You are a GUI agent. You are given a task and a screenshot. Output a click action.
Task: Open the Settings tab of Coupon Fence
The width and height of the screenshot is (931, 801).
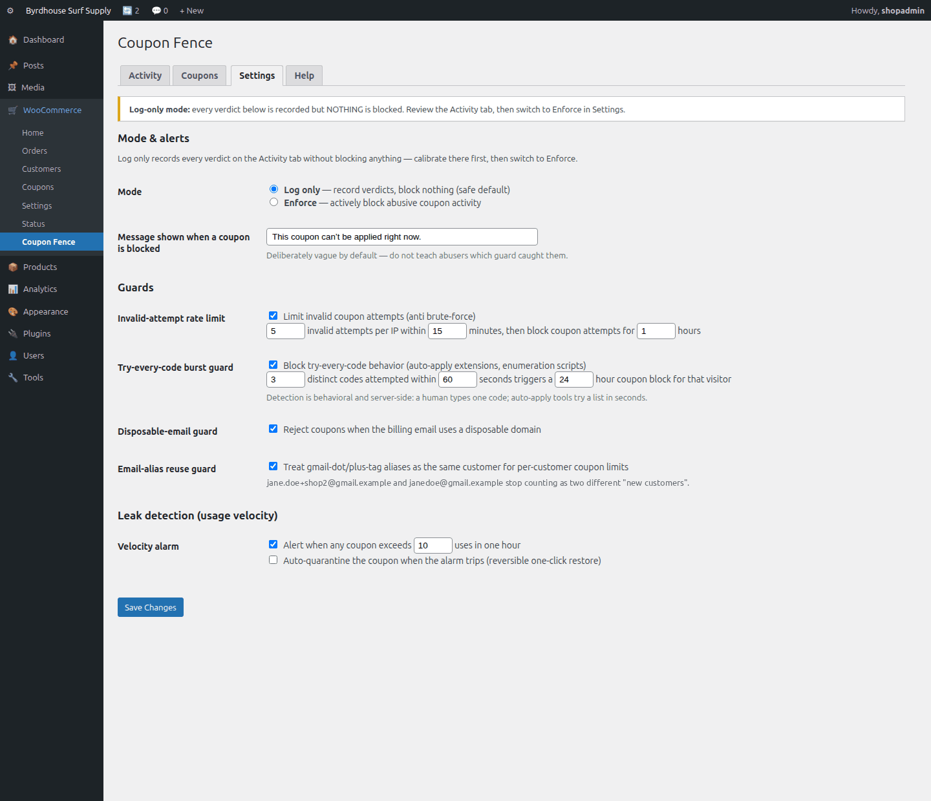coord(257,76)
